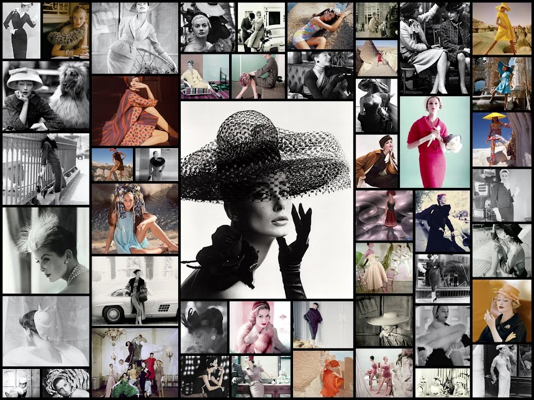
Task: Select the colorful swimsuit woman lying on rock
Action: [320, 26]
